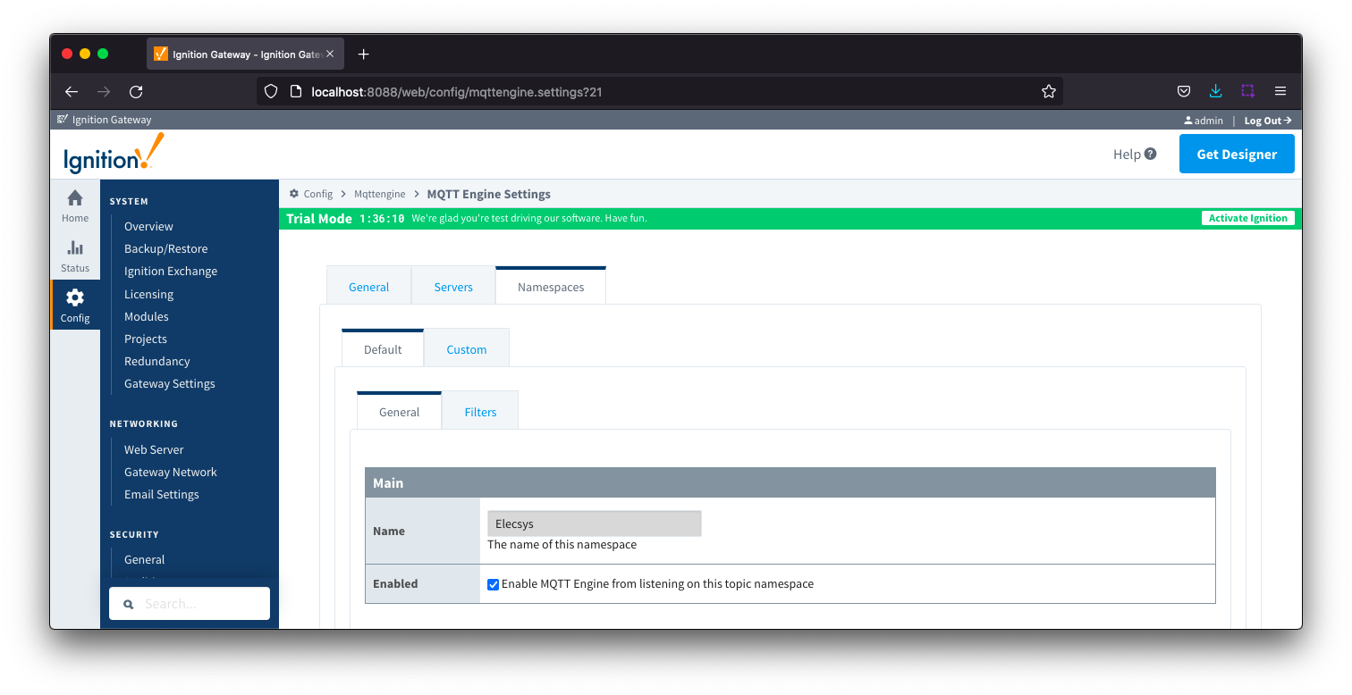Click the page info icon in address bar
1352x695 pixels.
coord(296,91)
